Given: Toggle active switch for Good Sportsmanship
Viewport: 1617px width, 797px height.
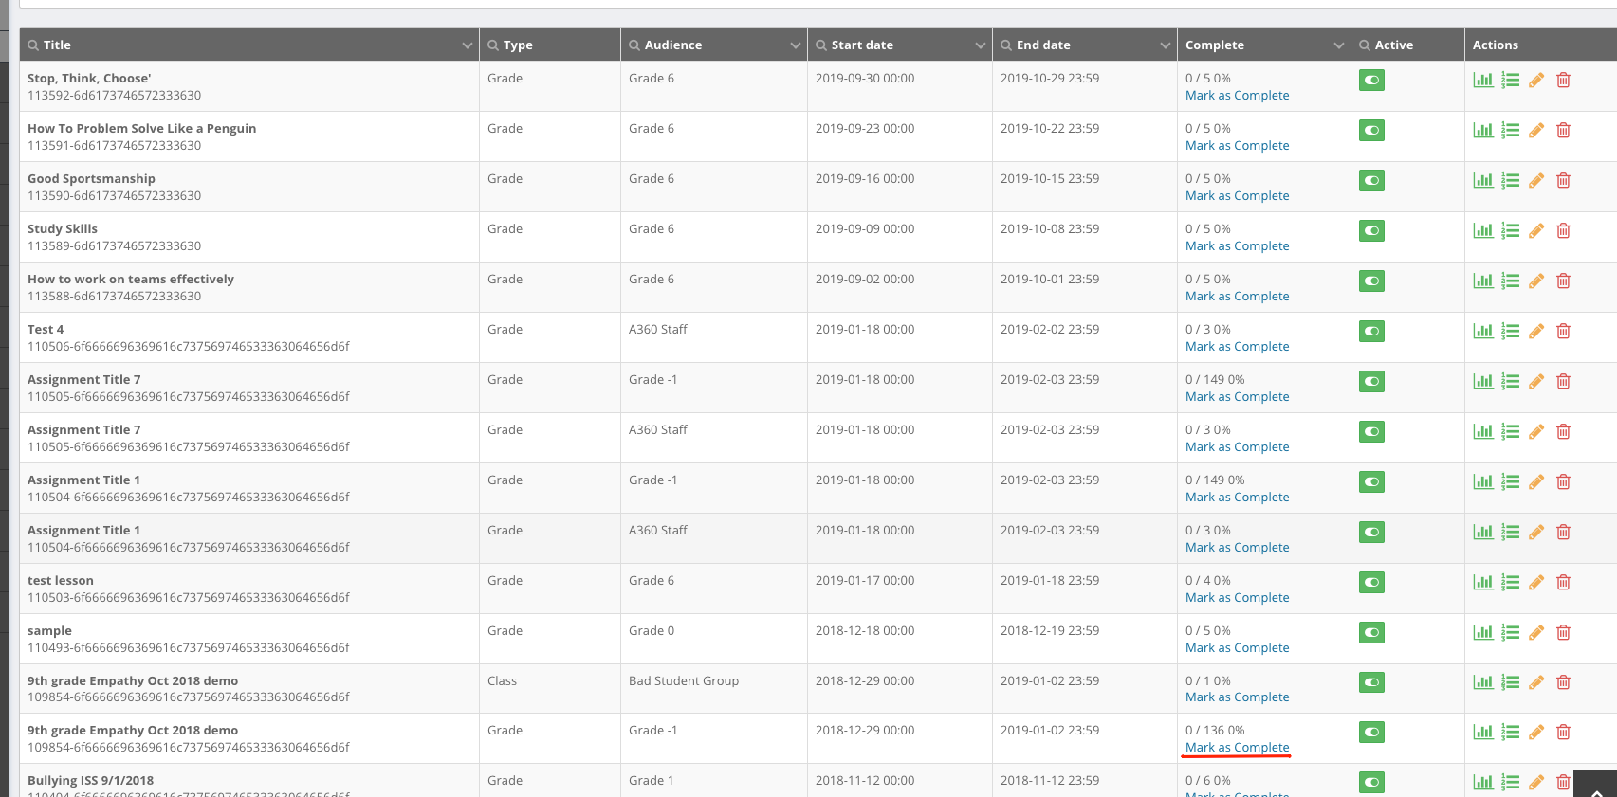Looking at the screenshot, I should [1371, 181].
